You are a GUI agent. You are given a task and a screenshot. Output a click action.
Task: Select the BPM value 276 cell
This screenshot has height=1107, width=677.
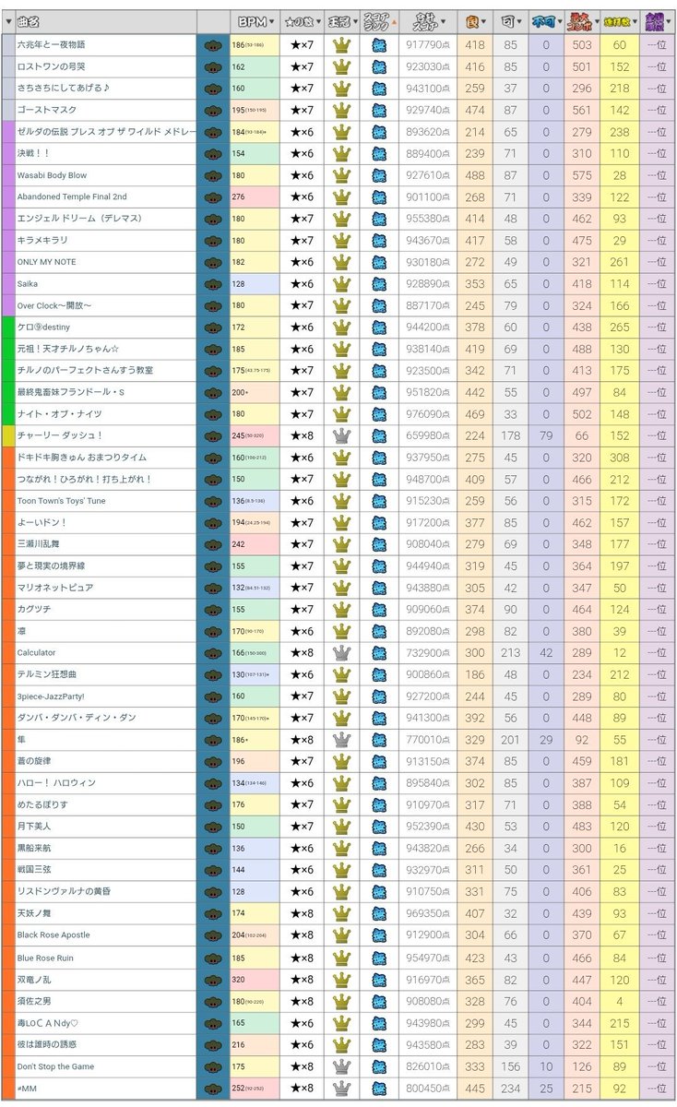pos(255,196)
